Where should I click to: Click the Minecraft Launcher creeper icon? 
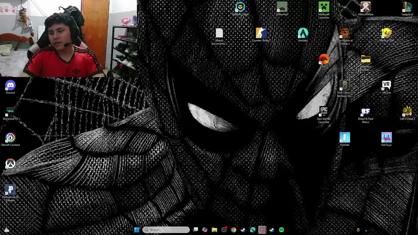click(x=323, y=7)
